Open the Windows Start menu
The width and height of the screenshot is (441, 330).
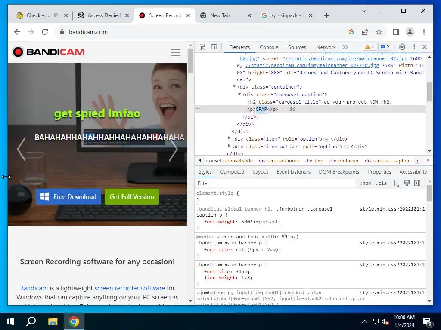coord(10,321)
